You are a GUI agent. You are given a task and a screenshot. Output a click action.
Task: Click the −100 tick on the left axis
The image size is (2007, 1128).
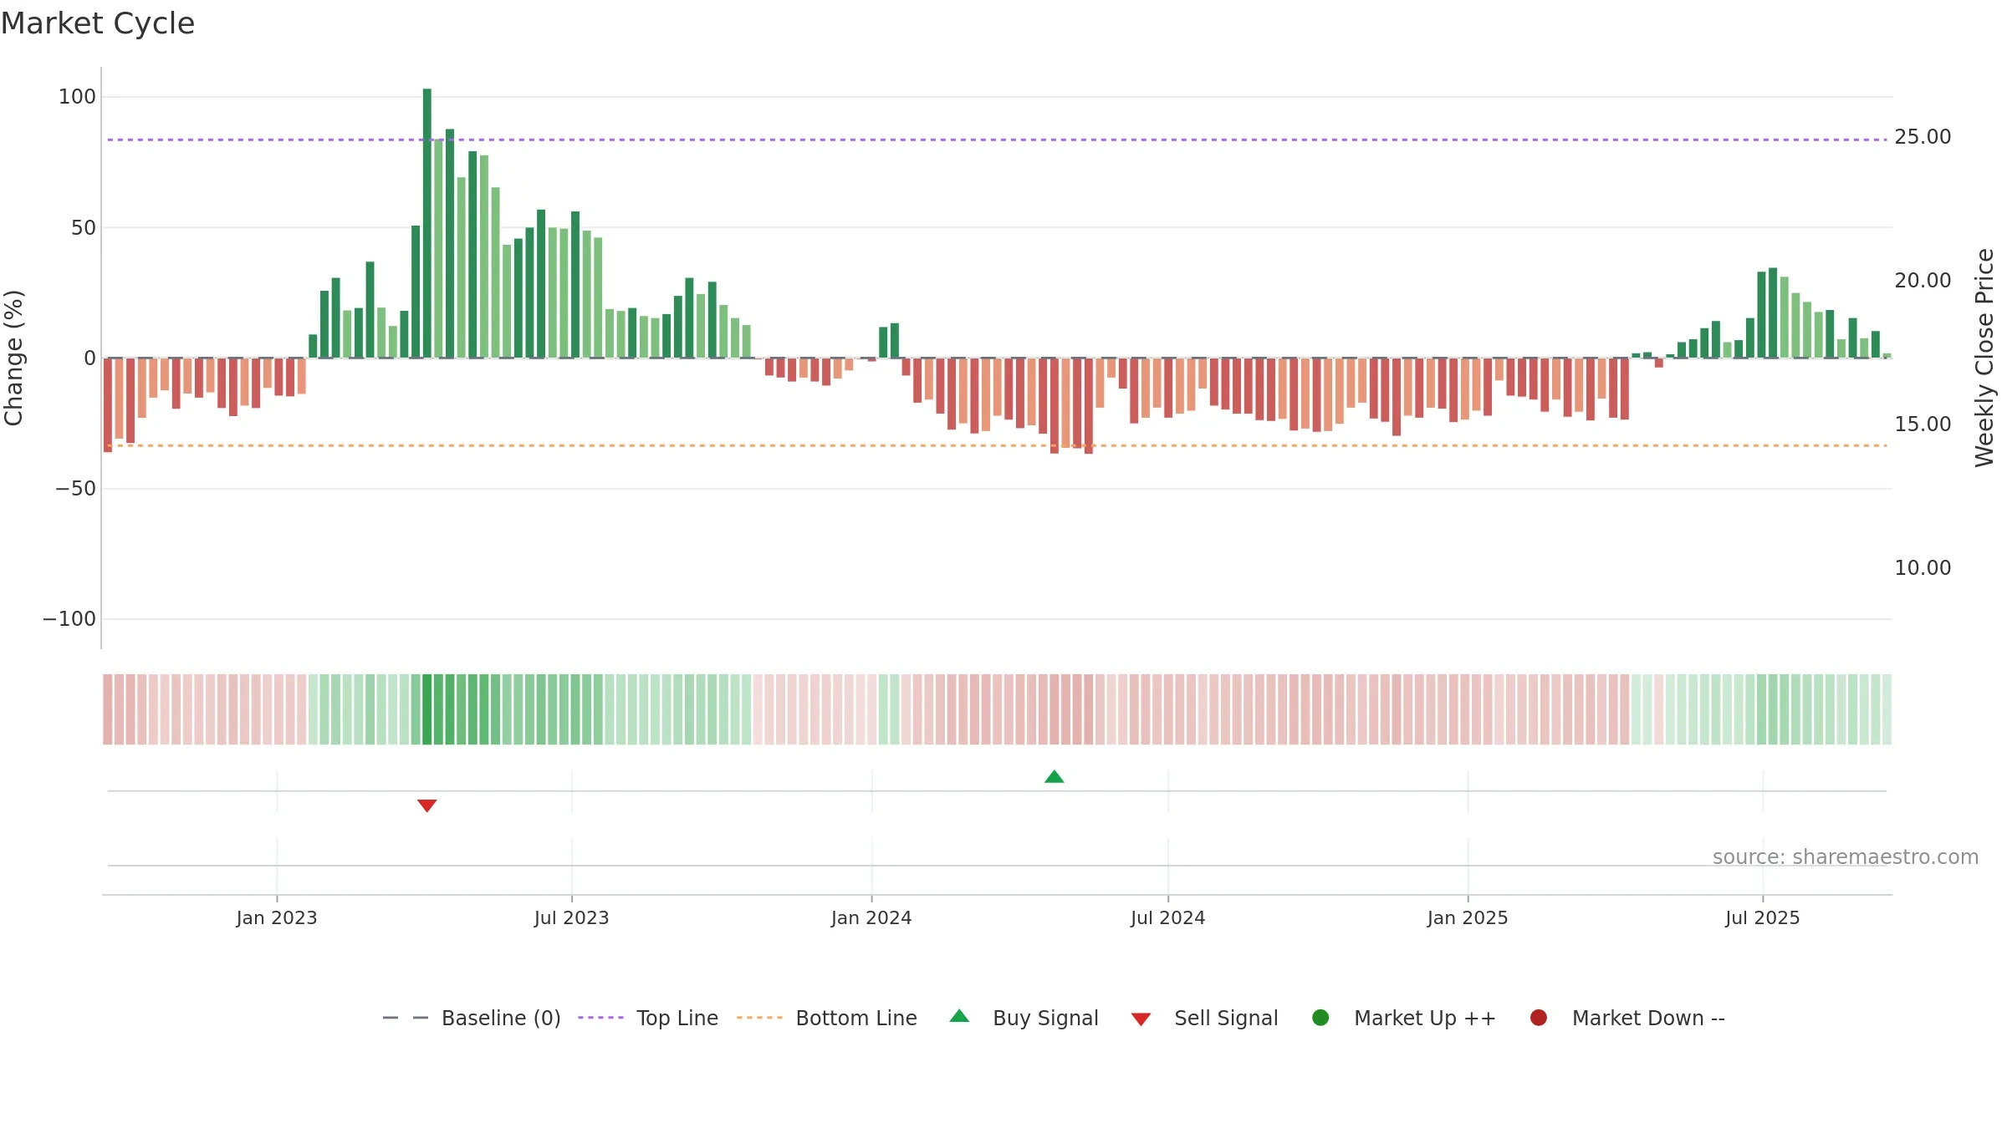pos(69,619)
